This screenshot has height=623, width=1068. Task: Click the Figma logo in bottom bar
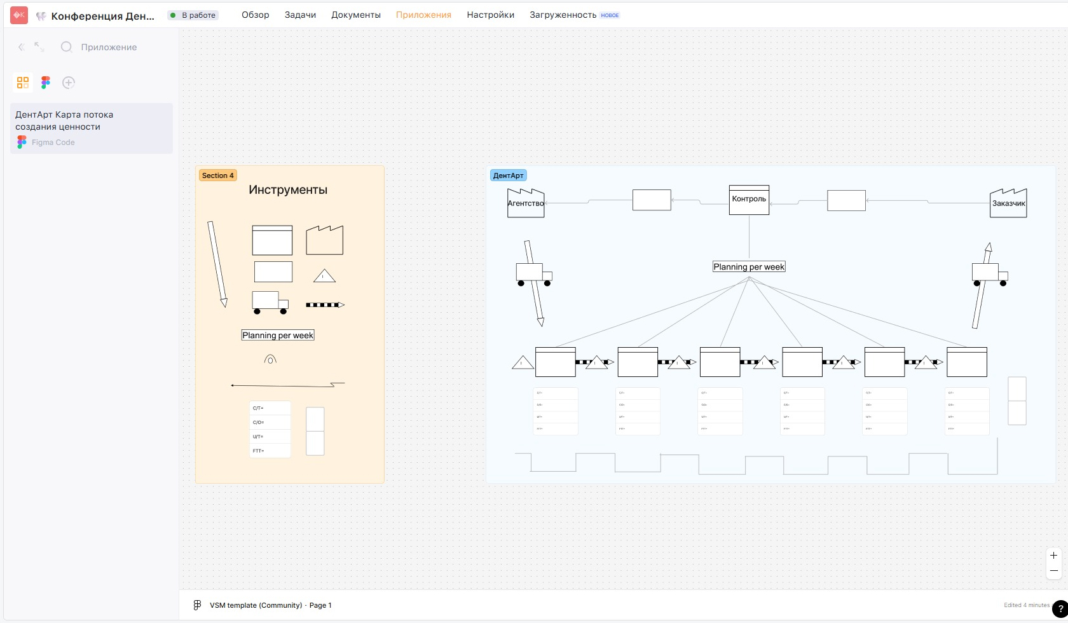click(197, 605)
